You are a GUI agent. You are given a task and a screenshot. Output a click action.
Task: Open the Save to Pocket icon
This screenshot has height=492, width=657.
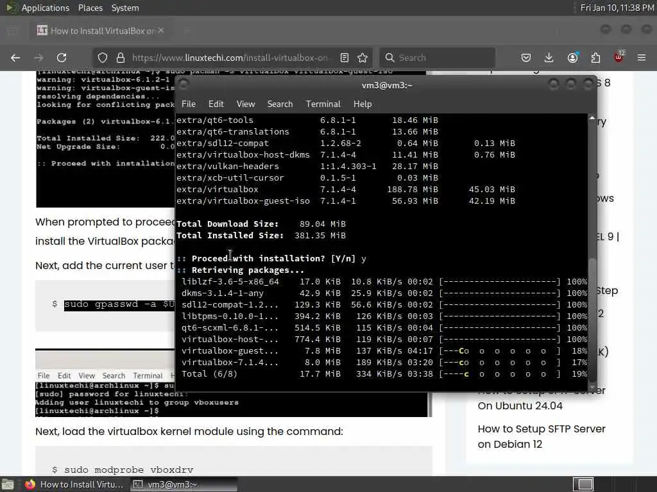pos(526,58)
